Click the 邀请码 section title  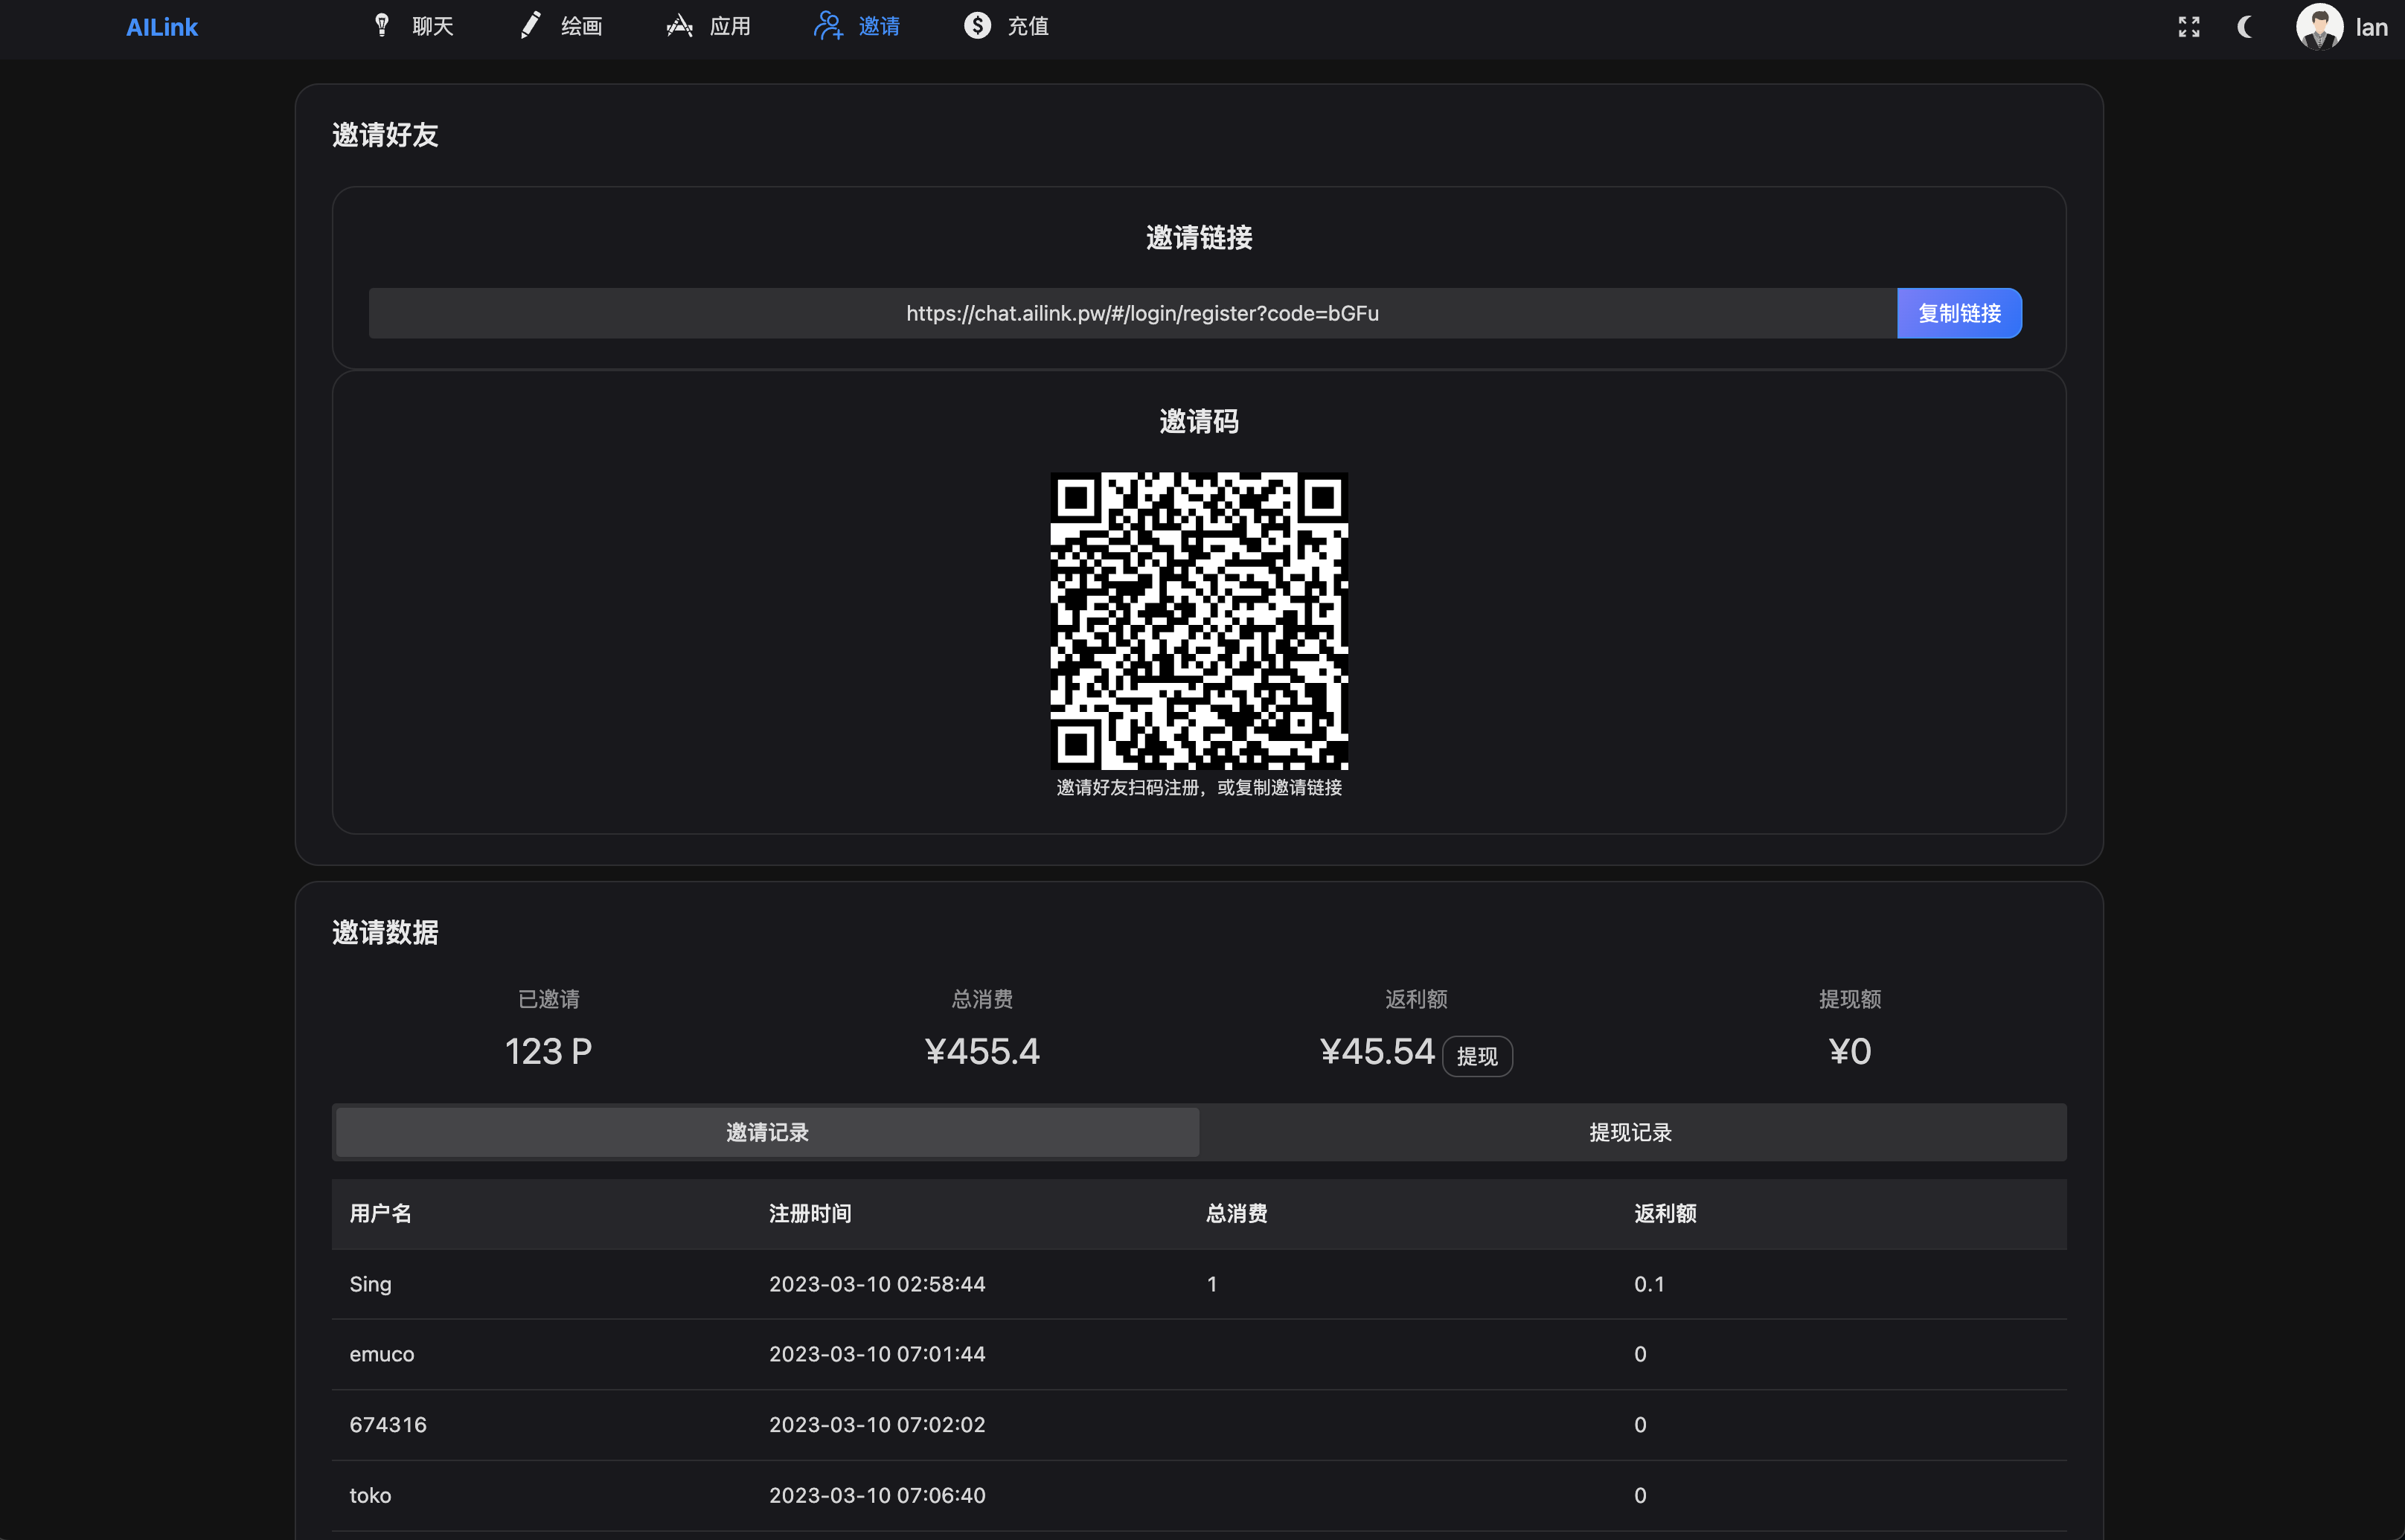pos(1199,422)
